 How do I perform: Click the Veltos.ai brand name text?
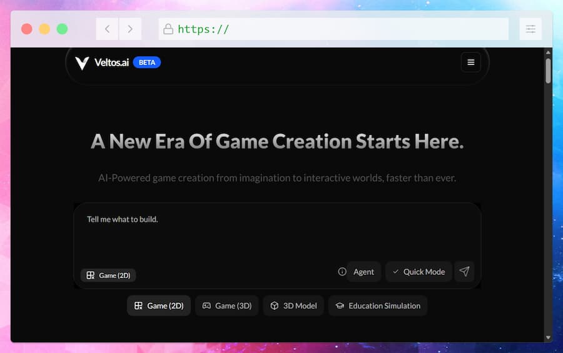tap(111, 62)
